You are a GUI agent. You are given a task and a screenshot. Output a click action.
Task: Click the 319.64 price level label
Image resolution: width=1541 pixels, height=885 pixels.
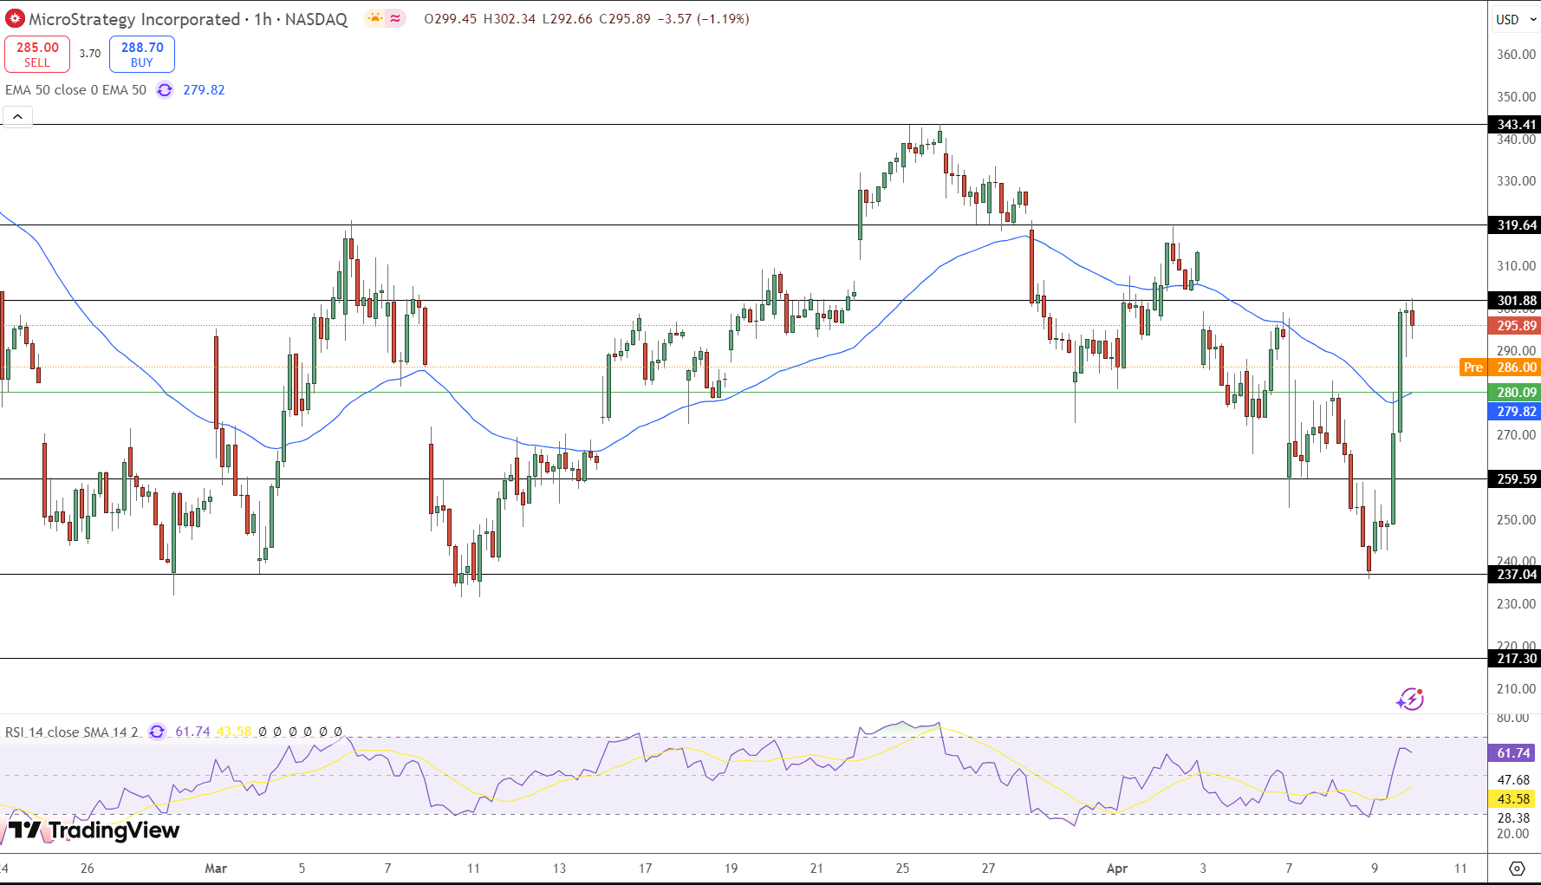pyautogui.click(x=1514, y=225)
